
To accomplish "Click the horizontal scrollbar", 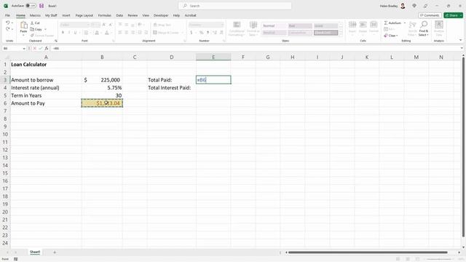I will click(368, 253).
